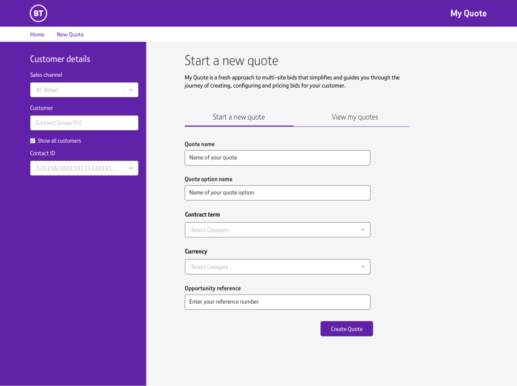Toggle the Show all customers checkbox
This screenshot has height=386, width=517.
tap(33, 141)
